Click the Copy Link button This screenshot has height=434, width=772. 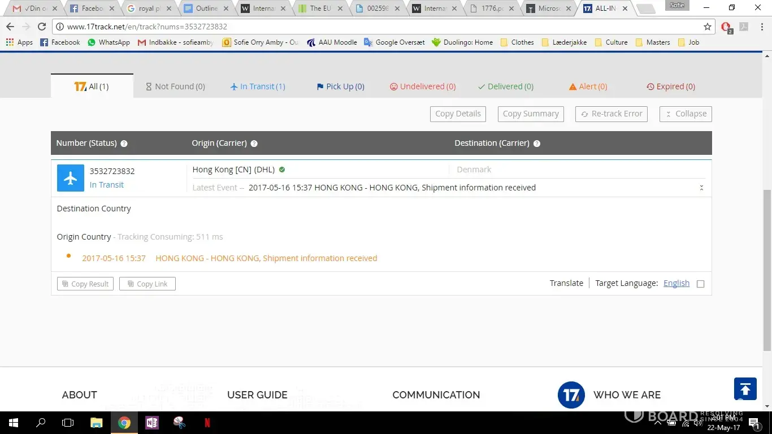(x=148, y=284)
